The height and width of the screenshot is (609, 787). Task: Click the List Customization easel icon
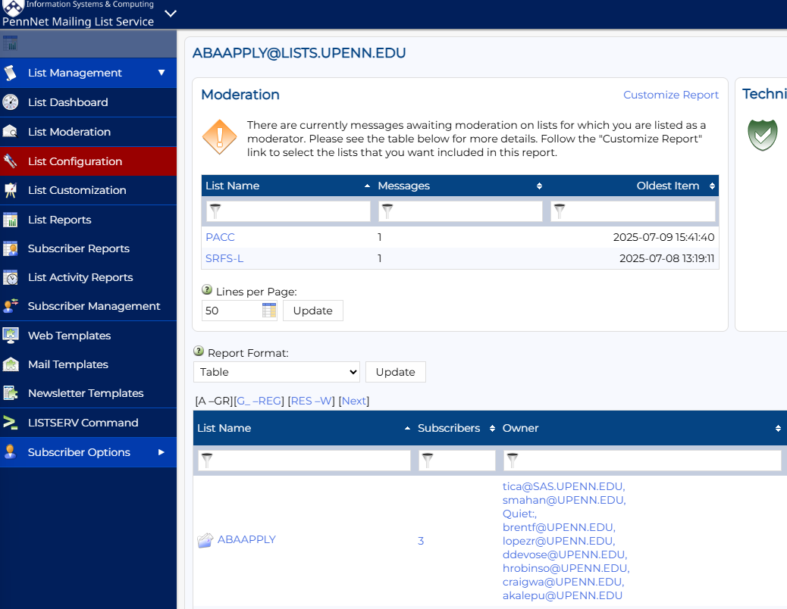pos(11,190)
